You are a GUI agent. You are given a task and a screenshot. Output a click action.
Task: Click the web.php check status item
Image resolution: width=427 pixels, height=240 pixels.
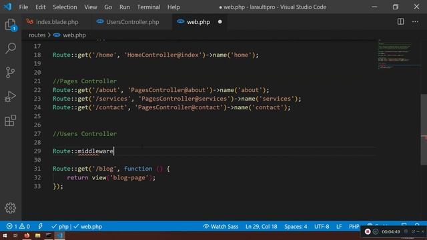[x=87, y=227]
